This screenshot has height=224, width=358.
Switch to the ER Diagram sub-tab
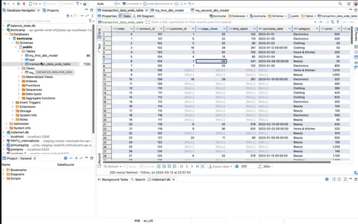(x=143, y=16)
